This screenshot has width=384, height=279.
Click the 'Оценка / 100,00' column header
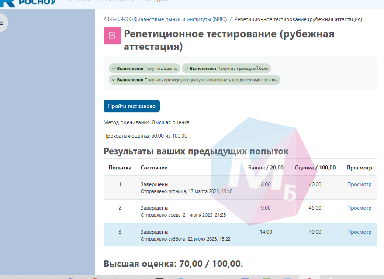point(315,168)
